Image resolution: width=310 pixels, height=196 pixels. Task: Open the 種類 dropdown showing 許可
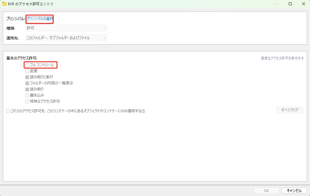(66, 28)
